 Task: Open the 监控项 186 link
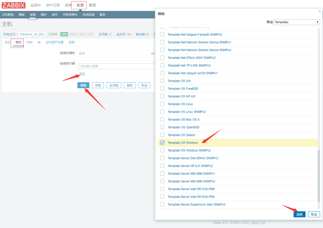click(124, 34)
